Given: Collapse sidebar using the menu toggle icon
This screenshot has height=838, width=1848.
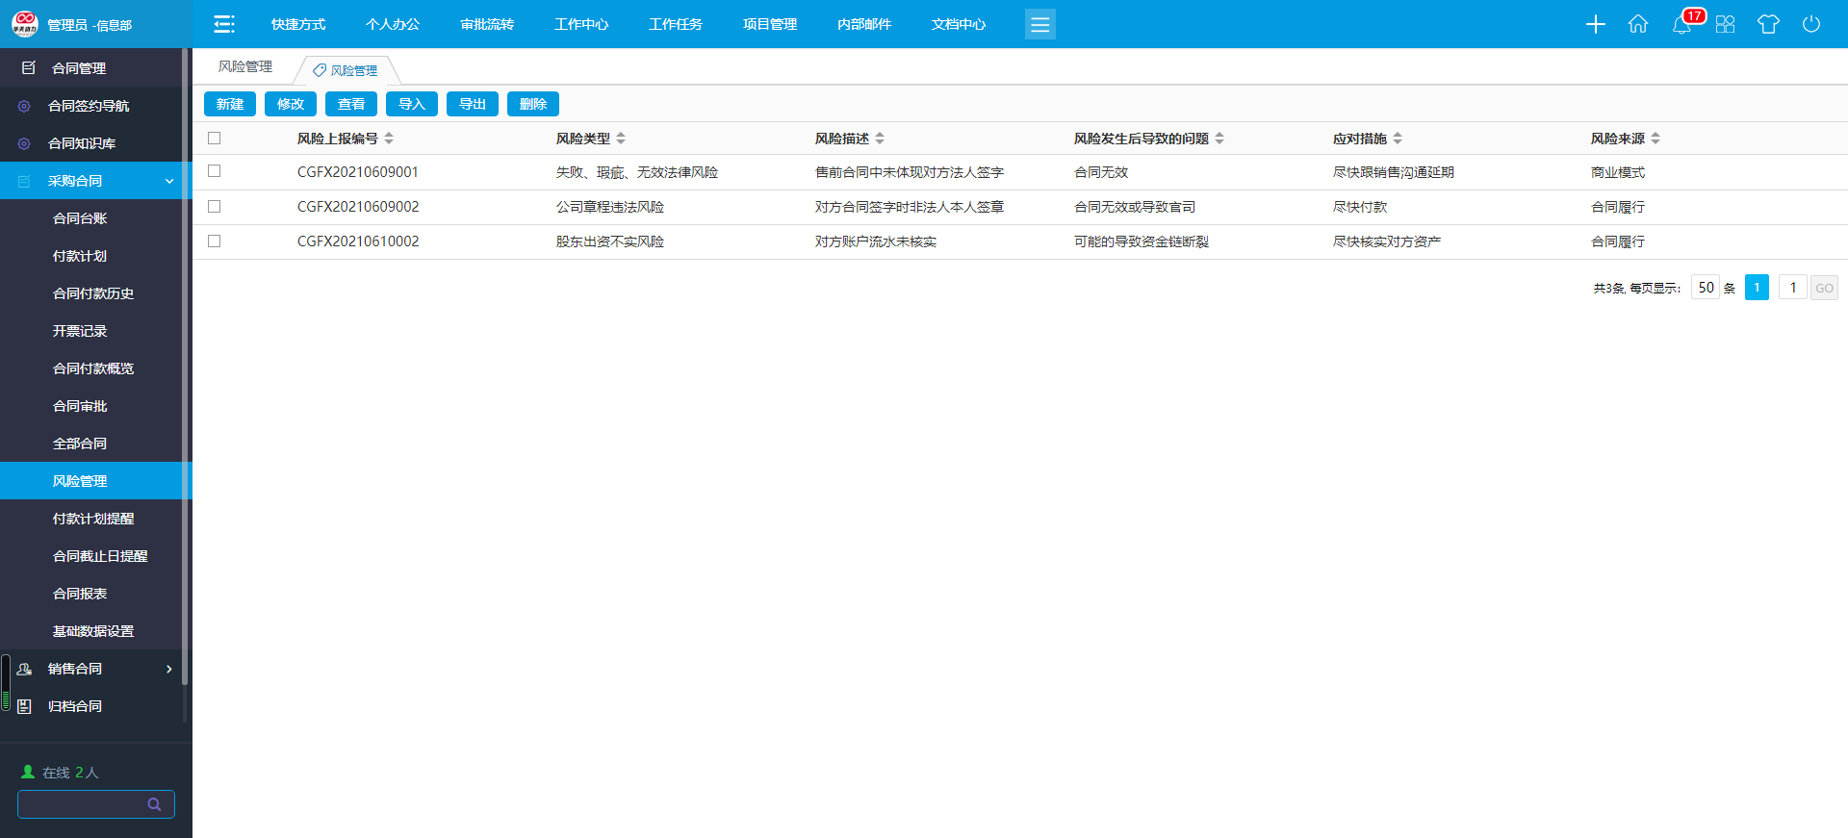Looking at the screenshot, I should pyautogui.click(x=223, y=24).
